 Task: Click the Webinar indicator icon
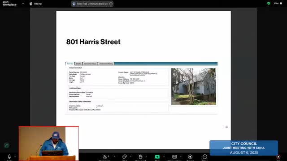click(31, 4)
